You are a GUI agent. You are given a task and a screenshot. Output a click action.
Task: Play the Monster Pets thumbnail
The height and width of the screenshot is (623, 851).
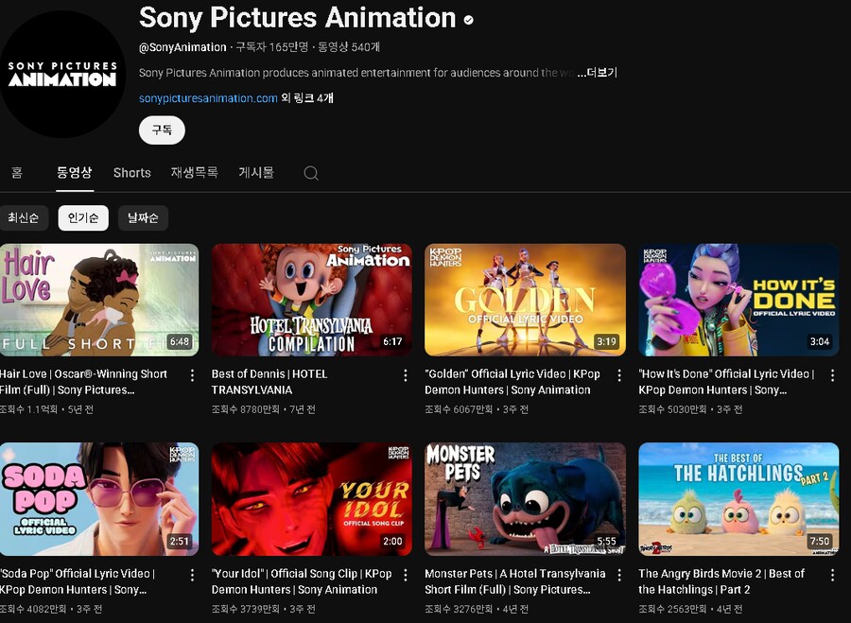[525, 499]
